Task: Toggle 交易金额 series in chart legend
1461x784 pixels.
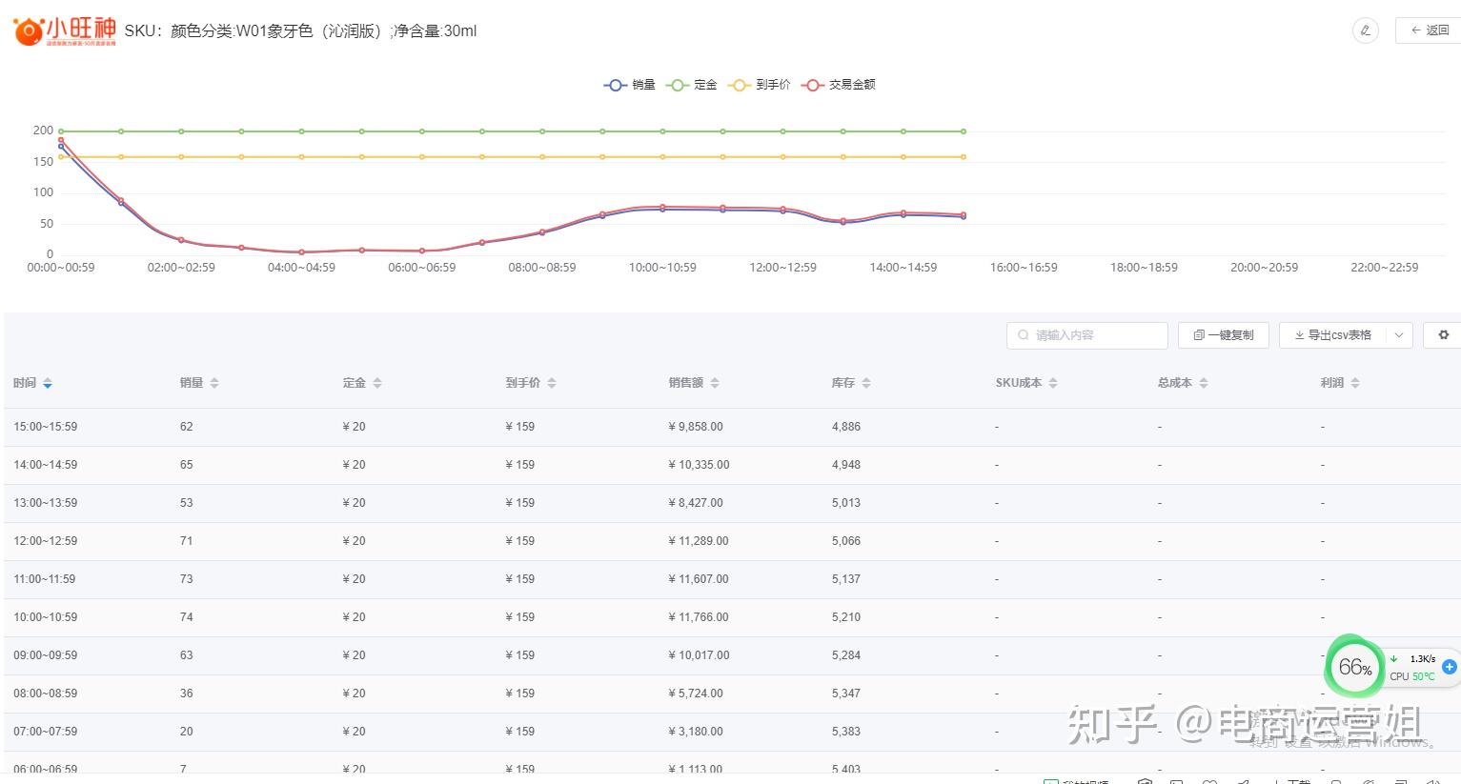Action: click(x=839, y=85)
